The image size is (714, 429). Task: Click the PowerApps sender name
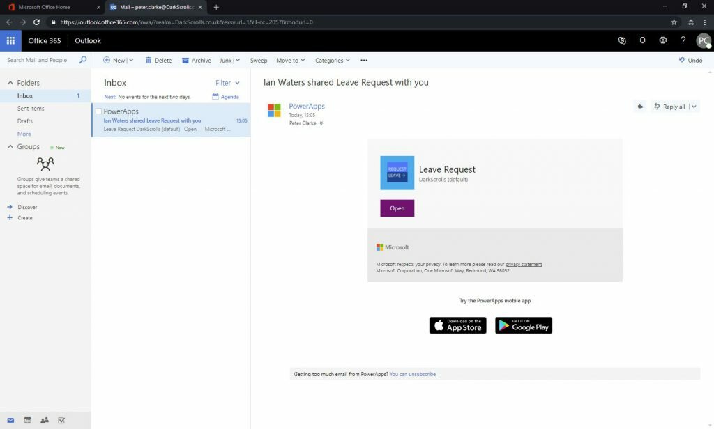pyautogui.click(x=307, y=106)
